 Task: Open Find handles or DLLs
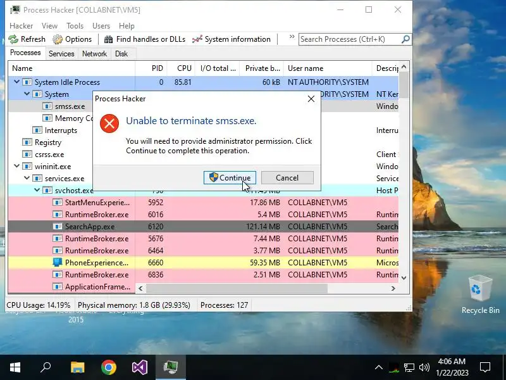point(145,39)
